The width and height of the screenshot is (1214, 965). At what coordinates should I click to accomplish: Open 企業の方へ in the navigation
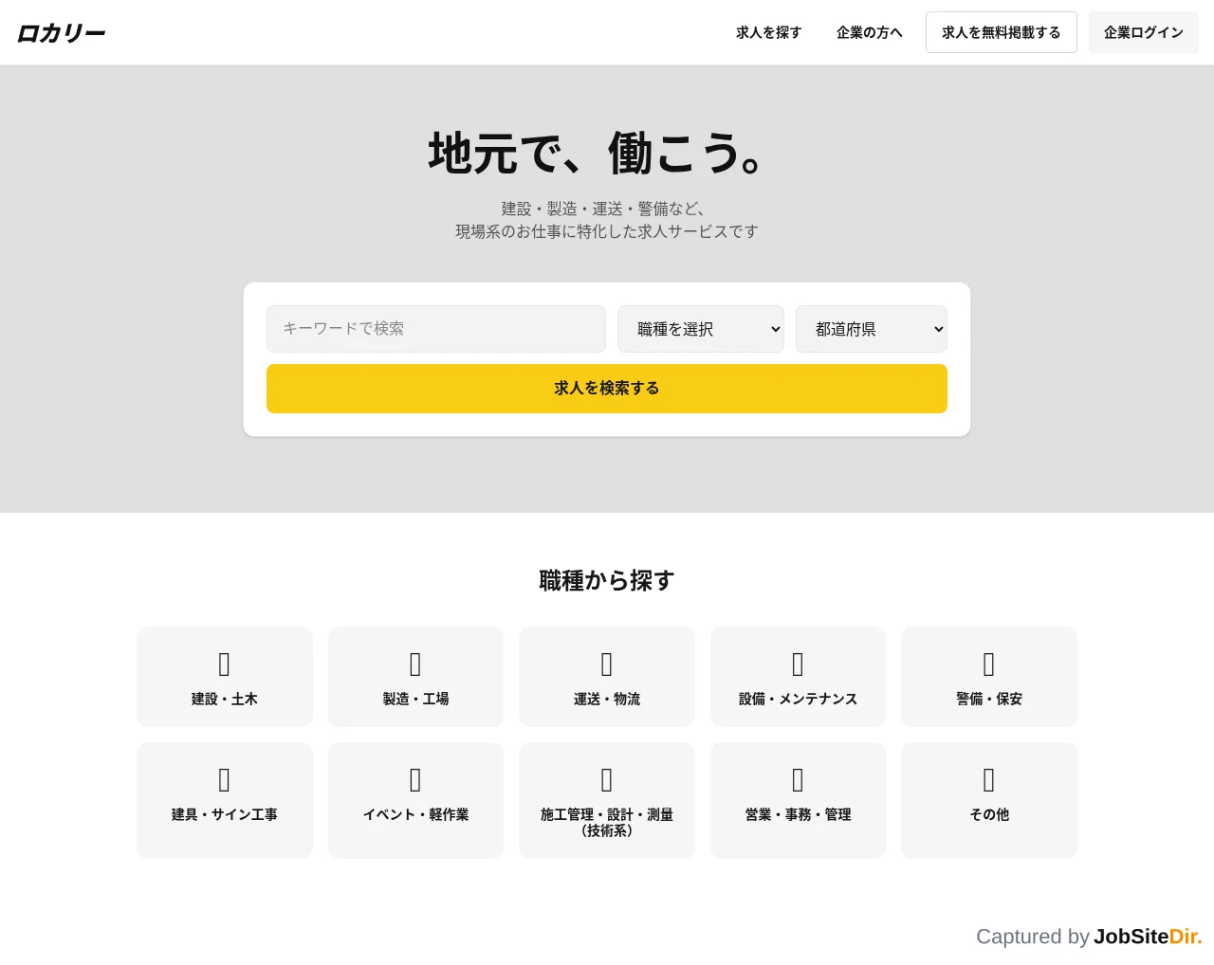870,32
